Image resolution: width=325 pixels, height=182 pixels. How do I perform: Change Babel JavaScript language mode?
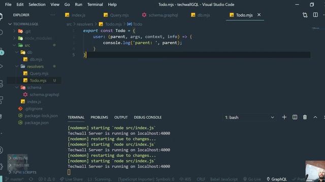point(224,179)
